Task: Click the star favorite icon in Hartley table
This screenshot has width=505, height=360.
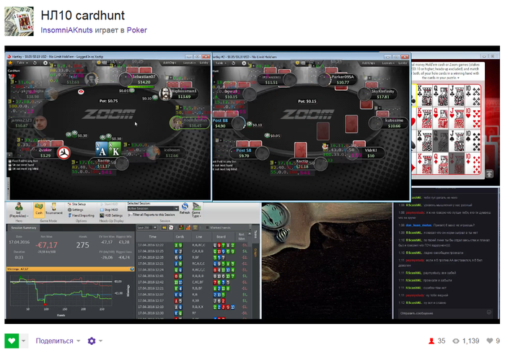Action: tap(11, 63)
